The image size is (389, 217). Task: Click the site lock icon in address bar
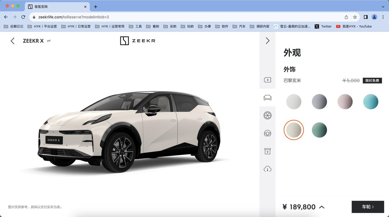click(34, 17)
